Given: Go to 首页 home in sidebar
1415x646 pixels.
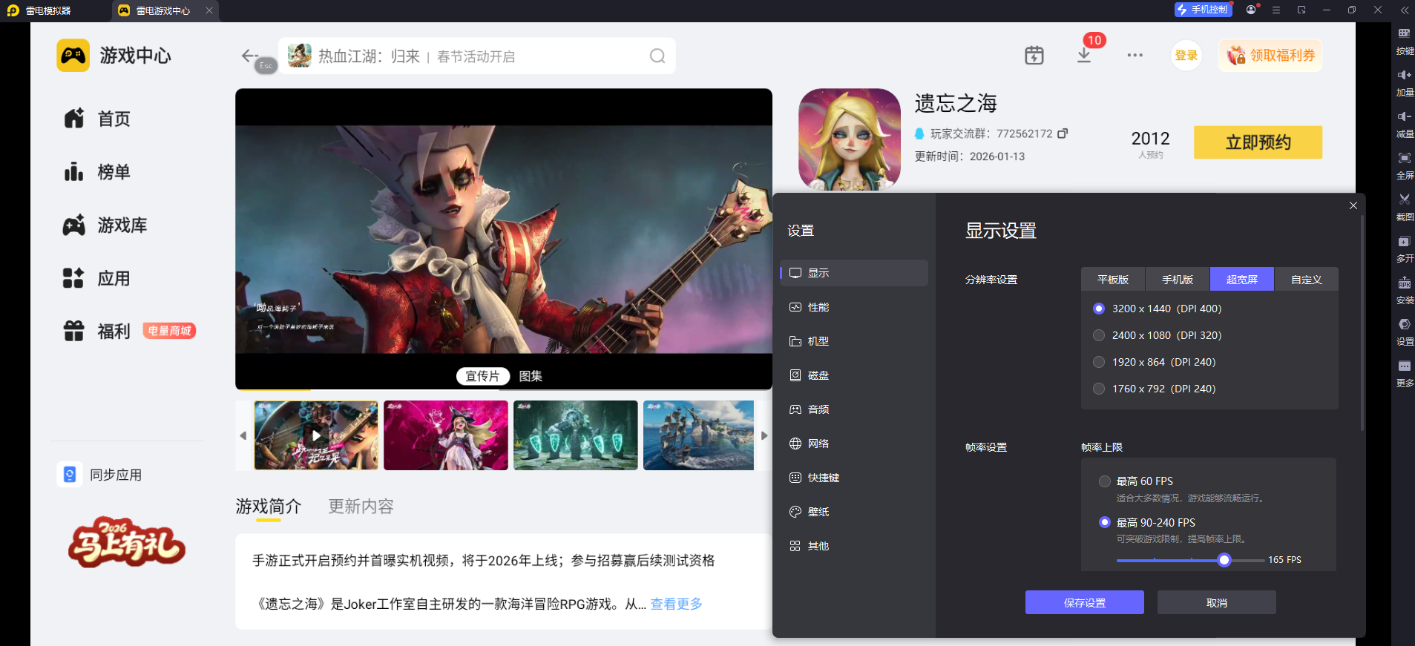Looking at the screenshot, I should tap(96, 119).
